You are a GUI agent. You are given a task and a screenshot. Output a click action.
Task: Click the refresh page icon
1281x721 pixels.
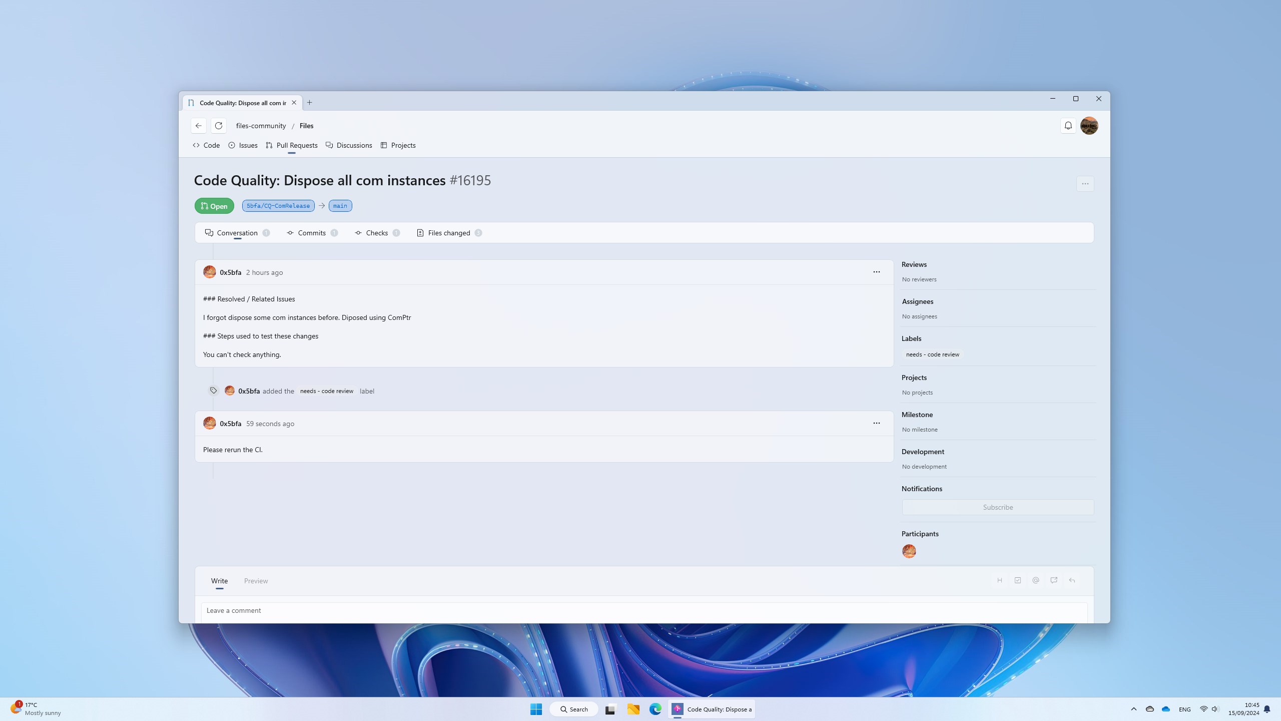tap(219, 126)
